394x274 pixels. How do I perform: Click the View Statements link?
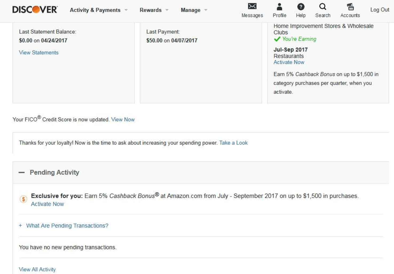pyautogui.click(x=39, y=53)
